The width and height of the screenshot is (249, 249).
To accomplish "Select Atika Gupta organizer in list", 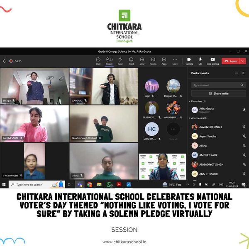I will pos(219,110).
